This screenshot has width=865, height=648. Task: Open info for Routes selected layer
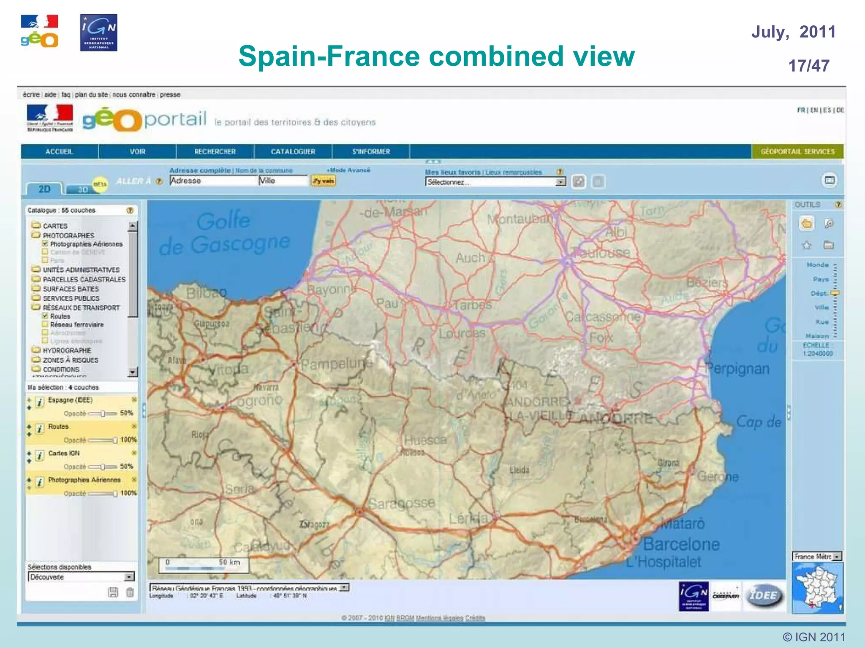(x=39, y=429)
